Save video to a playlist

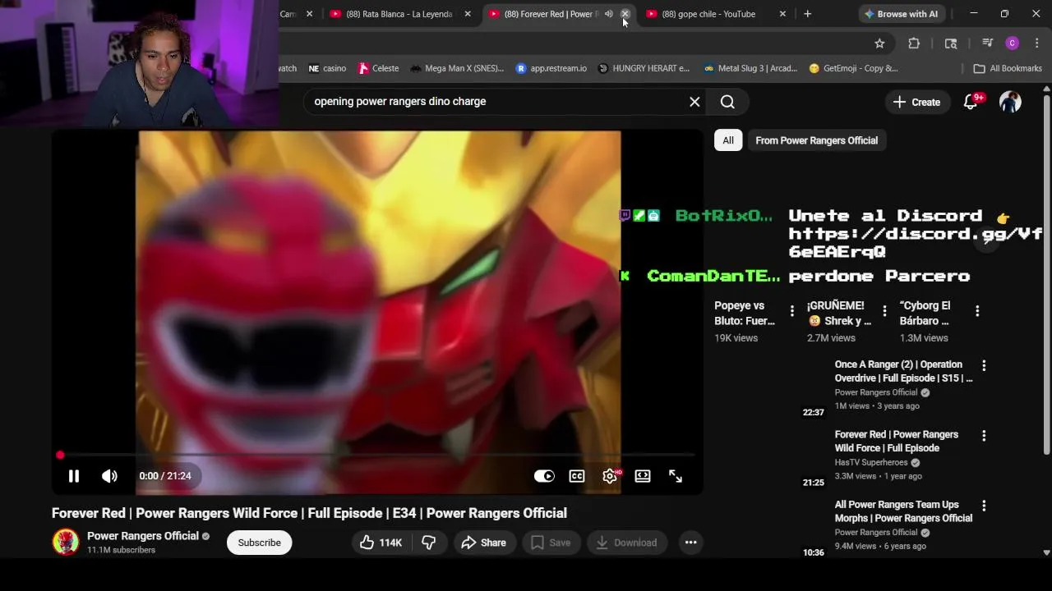click(551, 543)
